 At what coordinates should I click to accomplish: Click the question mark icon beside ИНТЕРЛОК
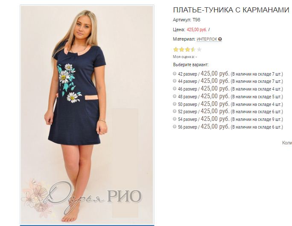click(220, 39)
